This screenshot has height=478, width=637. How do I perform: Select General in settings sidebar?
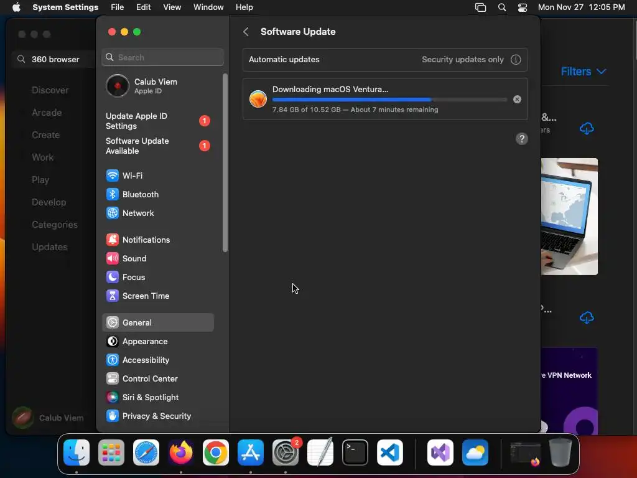(157, 323)
